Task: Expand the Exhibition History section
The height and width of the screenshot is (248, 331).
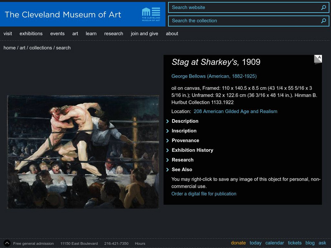Action: click(x=192, y=150)
